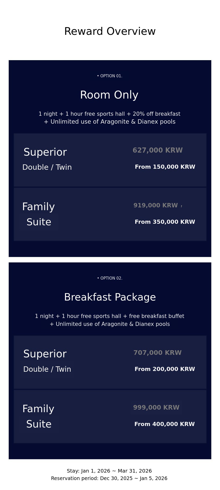Click the 919,000 KRW original price
The height and width of the screenshot is (490, 220).
(156, 206)
